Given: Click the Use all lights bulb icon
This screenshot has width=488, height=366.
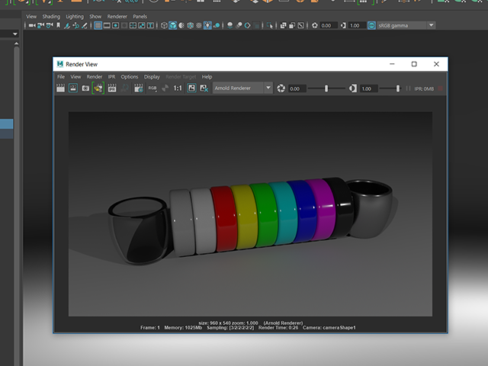Looking at the screenshot, I should [x=207, y=25].
